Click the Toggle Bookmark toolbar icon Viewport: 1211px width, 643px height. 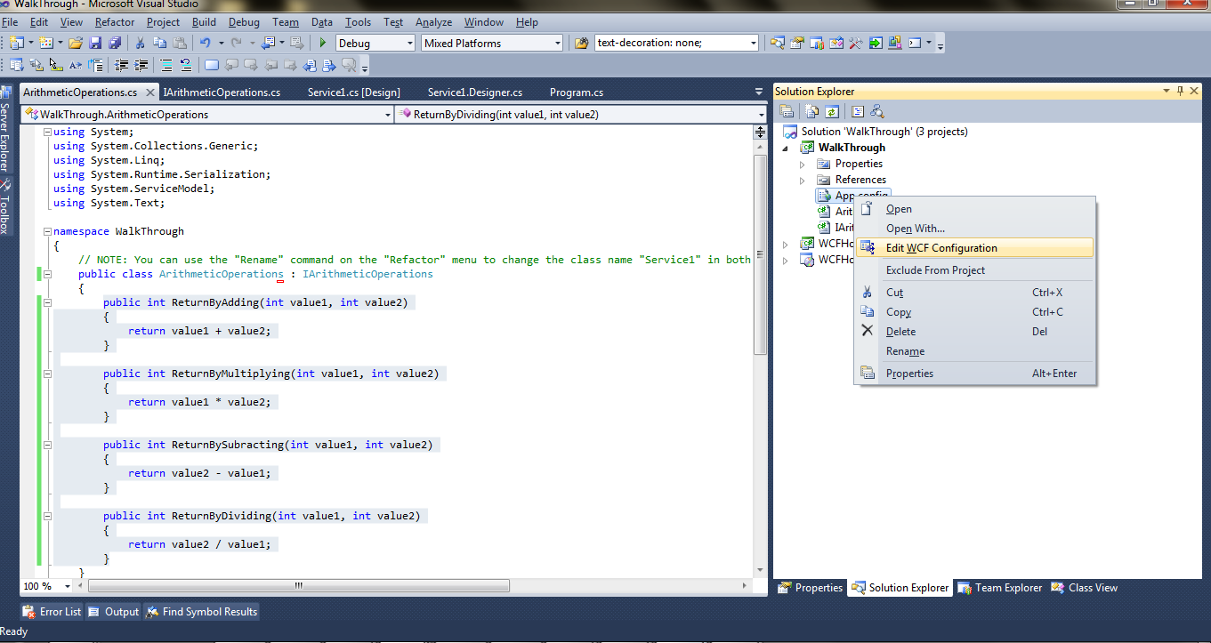212,65
